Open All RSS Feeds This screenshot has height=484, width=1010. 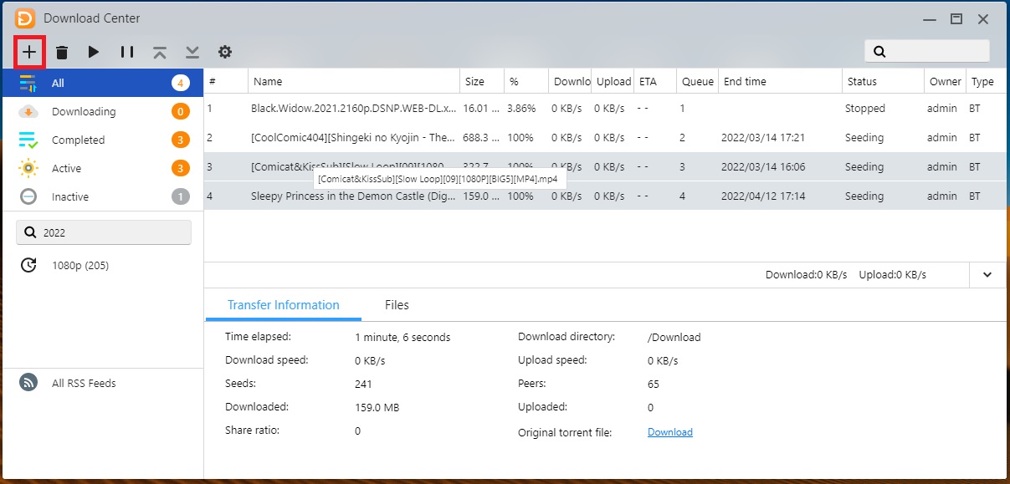point(84,383)
